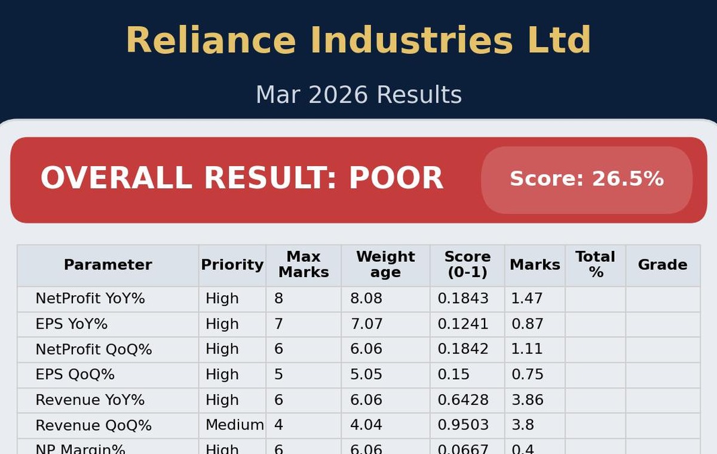Click score value 0.6428
The width and height of the screenshot is (717, 454).
click(x=463, y=400)
